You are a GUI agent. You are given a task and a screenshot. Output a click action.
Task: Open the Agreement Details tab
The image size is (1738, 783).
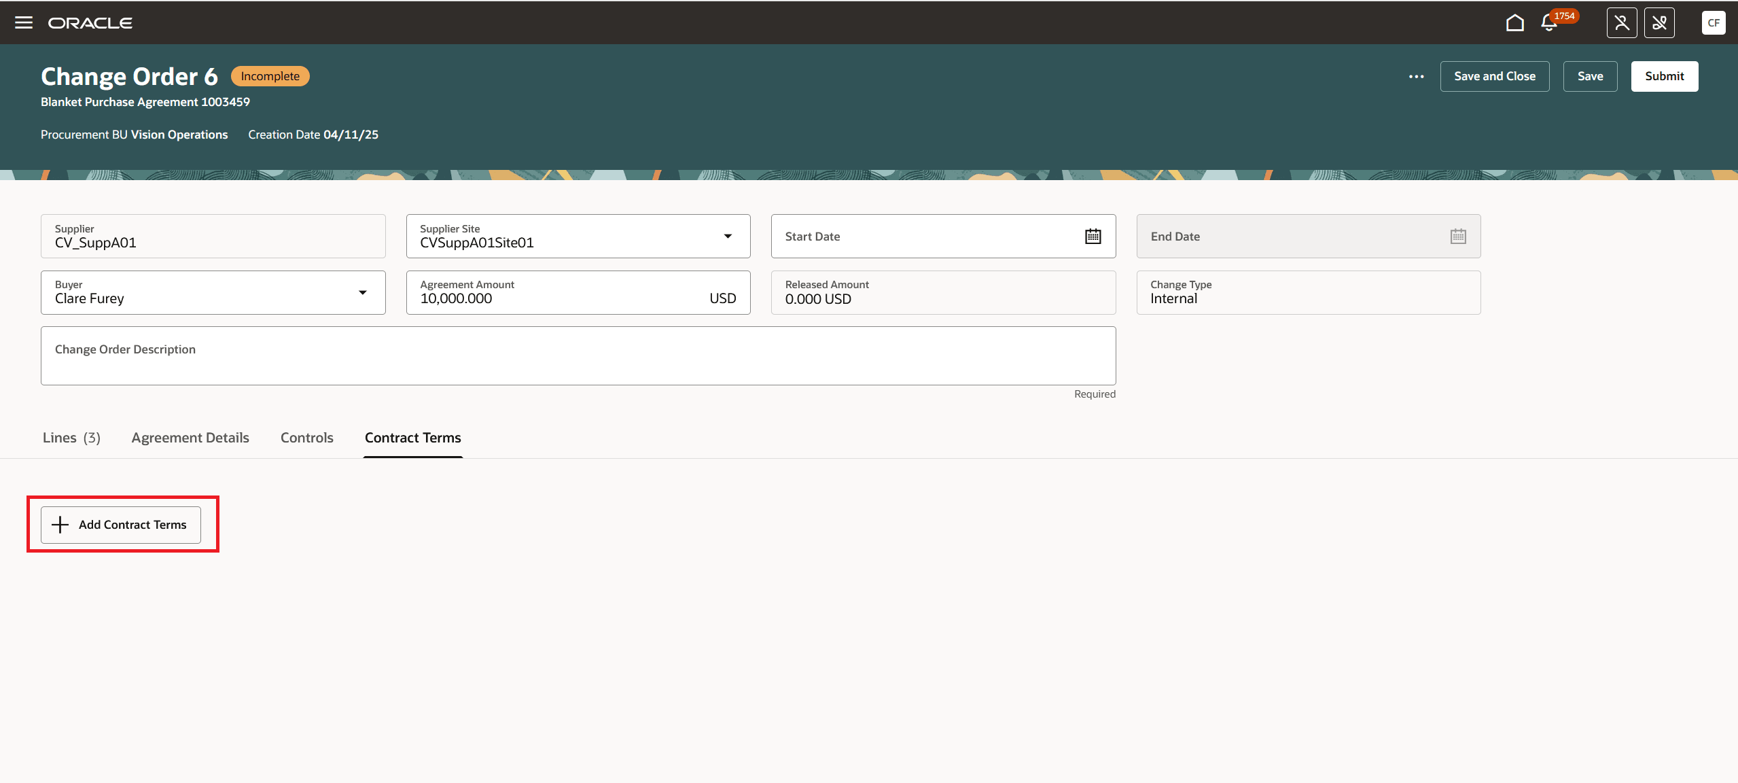tap(190, 437)
